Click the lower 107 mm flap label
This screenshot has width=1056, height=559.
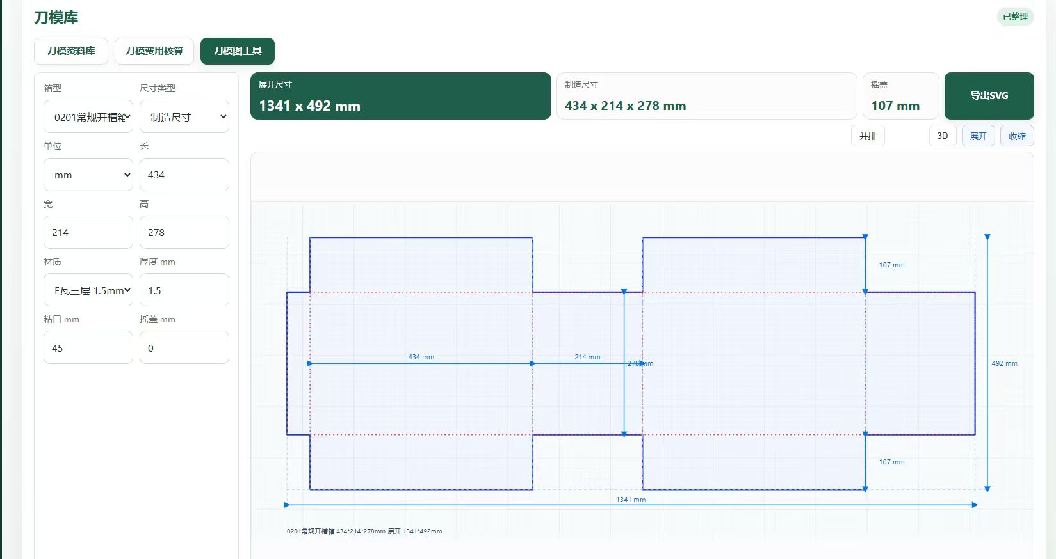pyautogui.click(x=891, y=462)
